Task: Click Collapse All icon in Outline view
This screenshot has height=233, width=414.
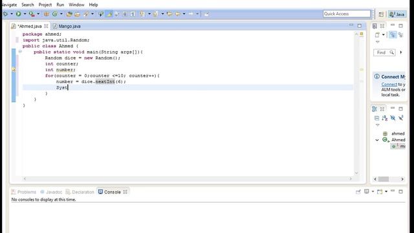Action: coord(376,118)
